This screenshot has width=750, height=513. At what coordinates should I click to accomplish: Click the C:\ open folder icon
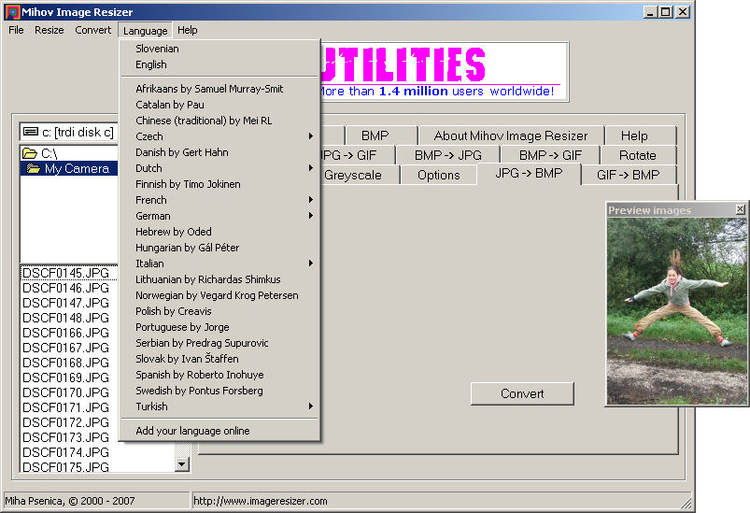(30, 153)
